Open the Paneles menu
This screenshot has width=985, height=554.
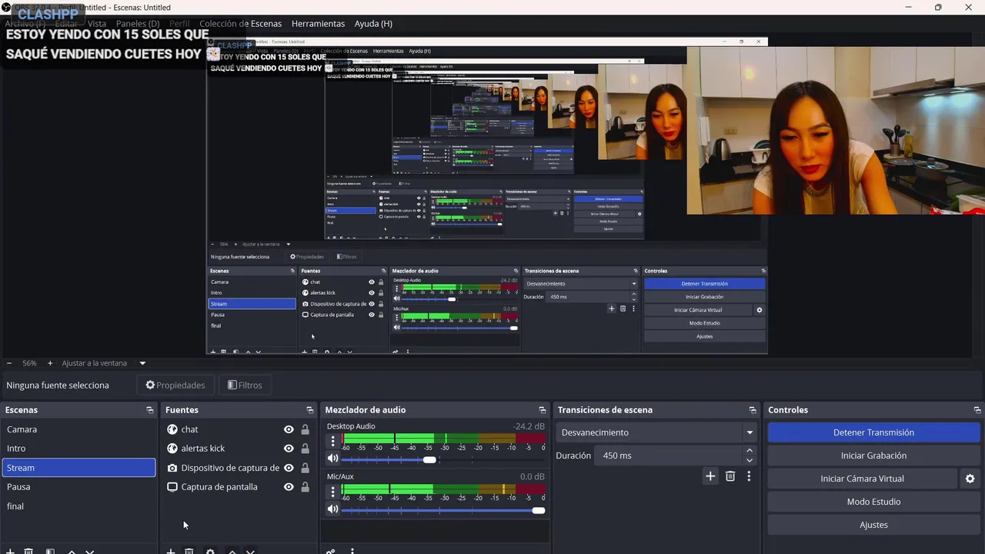pos(138,24)
